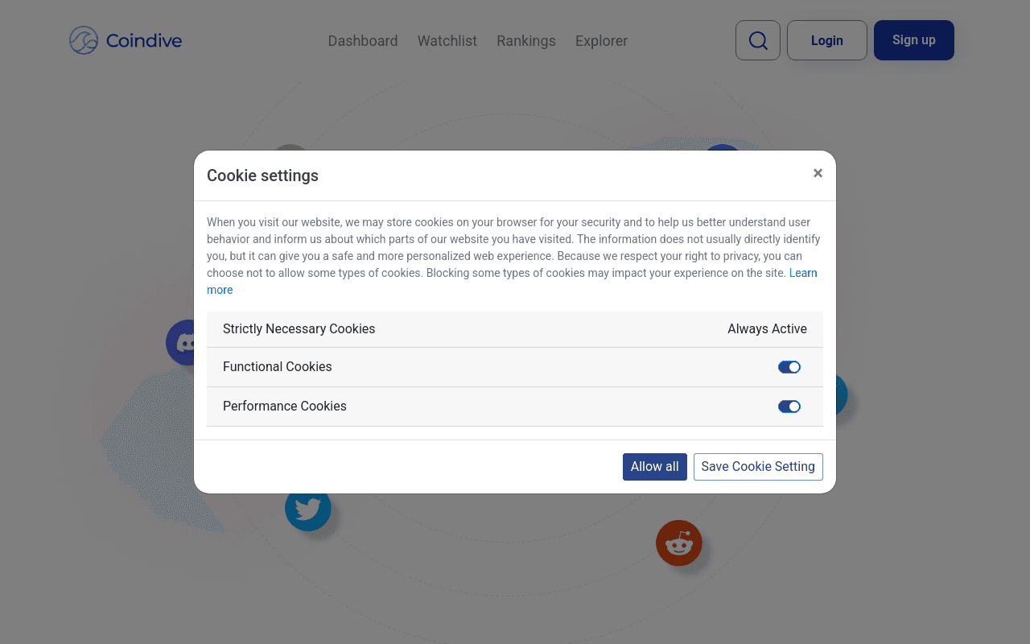The width and height of the screenshot is (1030, 644).
Task: Click Save Cookie Setting button
Action: (x=758, y=467)
